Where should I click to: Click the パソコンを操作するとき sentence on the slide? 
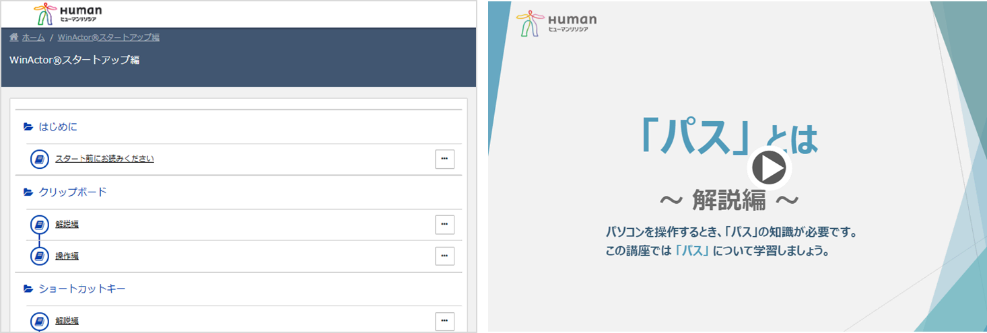click(x=733, y=233)
